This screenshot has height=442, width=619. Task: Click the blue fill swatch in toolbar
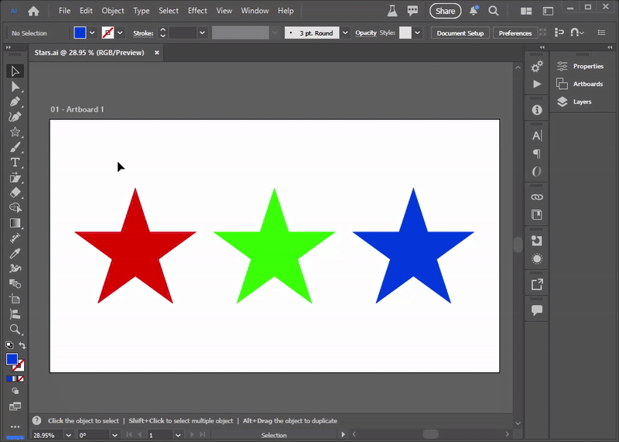click(x=12, y=359)
